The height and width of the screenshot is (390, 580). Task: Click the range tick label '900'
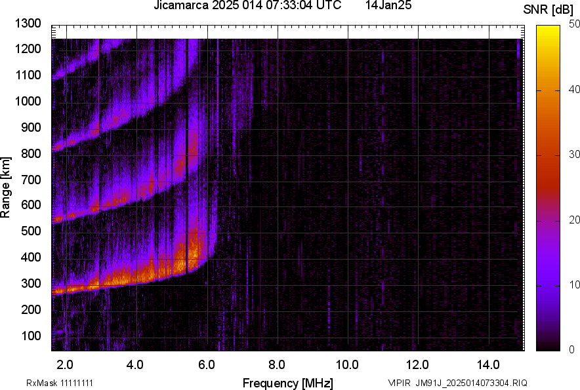coord(31,127)
